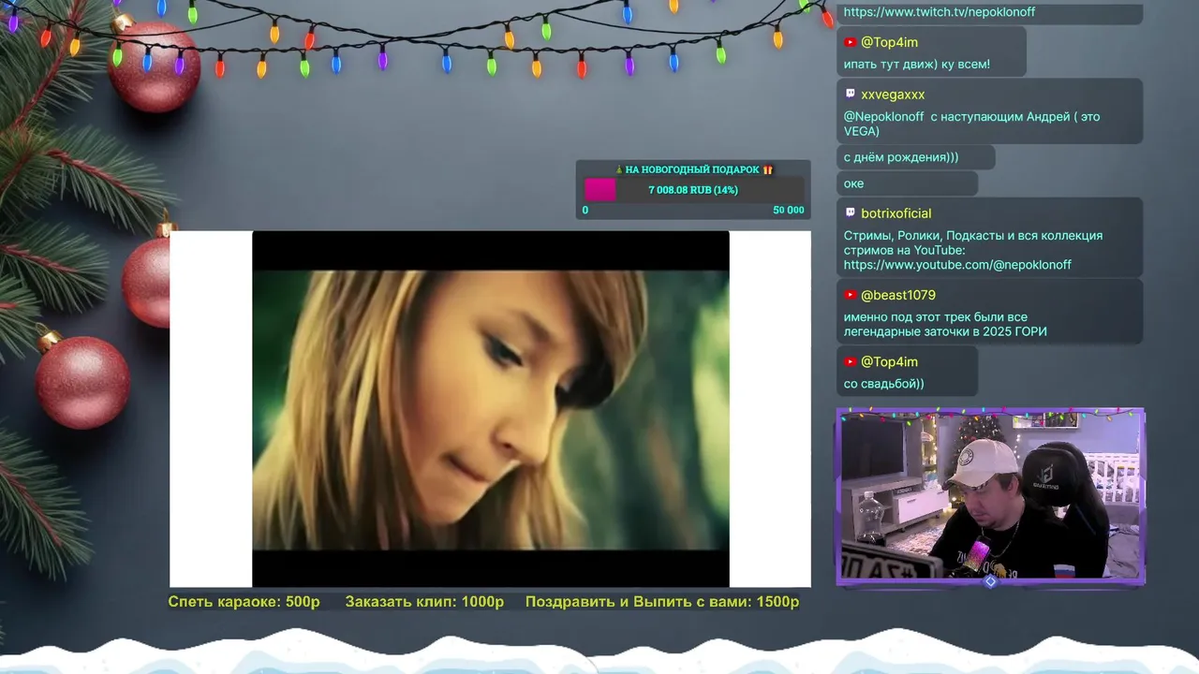Click the username @beast1079 in chat
The image size is (1199, 674).
897,295
